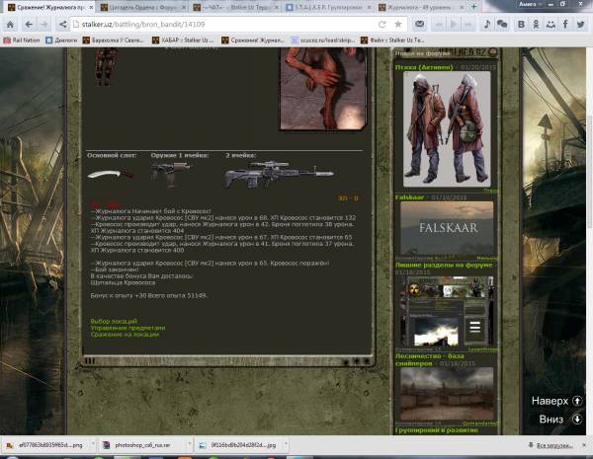Screen dimensions: 593x459
Task: Click the FALSKAAR banner image
Action: (447, 228)
